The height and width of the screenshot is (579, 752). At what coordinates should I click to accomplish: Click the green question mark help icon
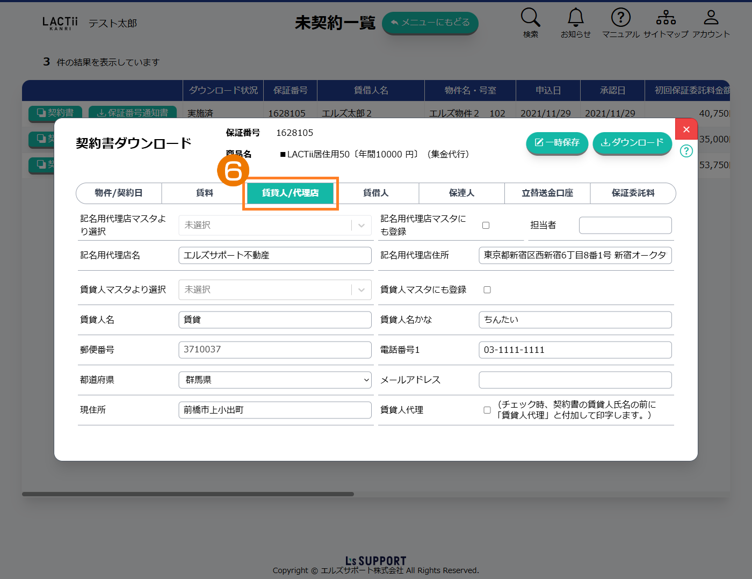click(686, 151)
